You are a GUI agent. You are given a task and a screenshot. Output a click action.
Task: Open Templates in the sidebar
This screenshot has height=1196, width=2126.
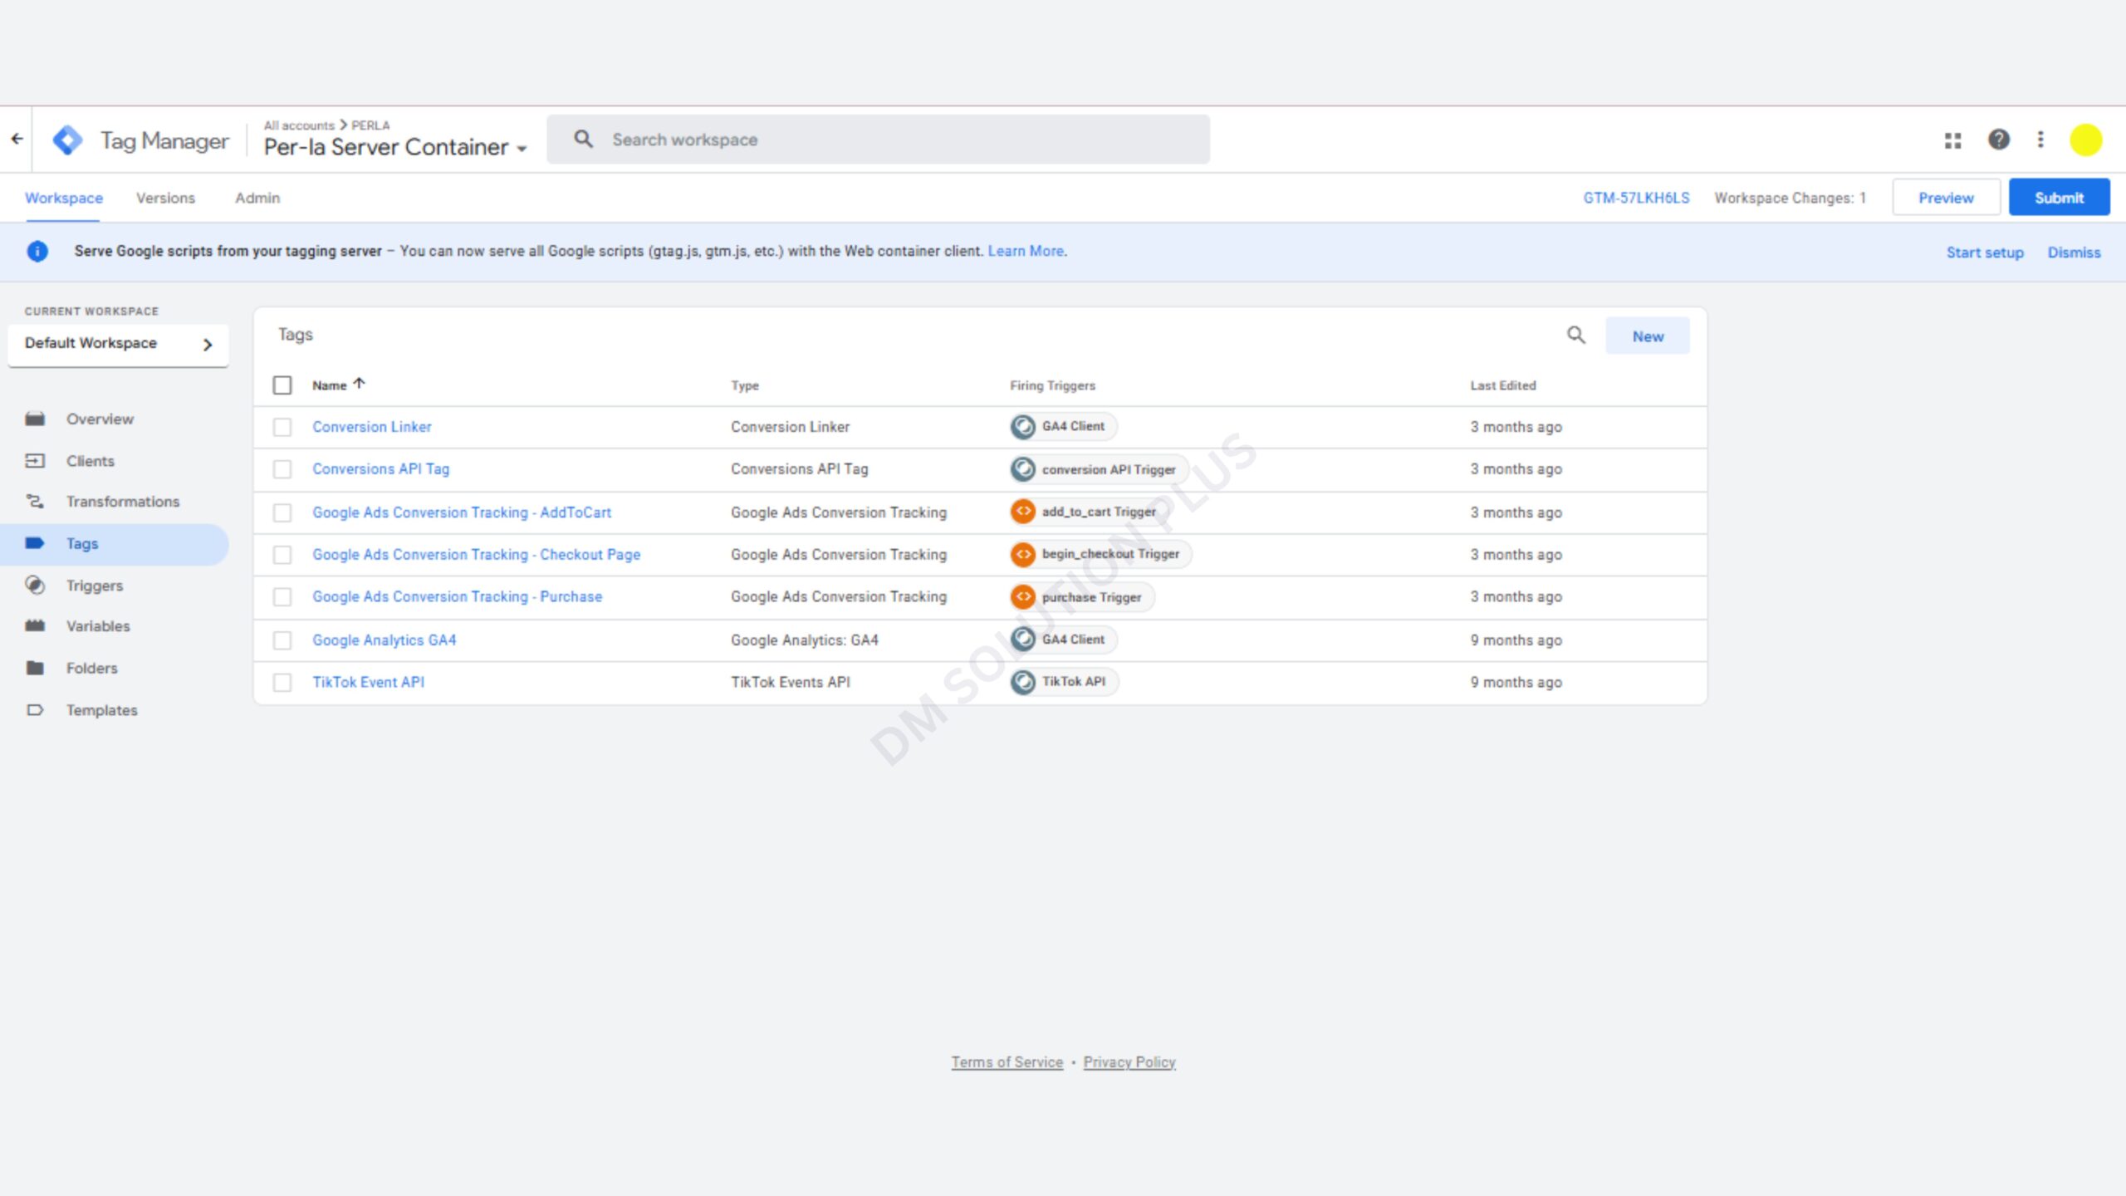[x=101, y=710]
